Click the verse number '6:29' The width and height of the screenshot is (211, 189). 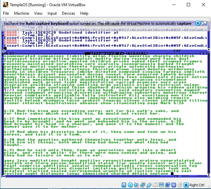click(x=9, y=132)
